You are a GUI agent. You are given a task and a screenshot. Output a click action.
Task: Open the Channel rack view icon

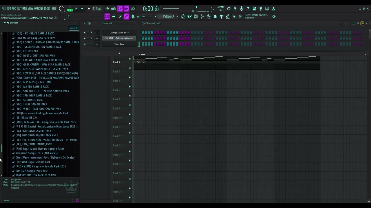tap(196, 16)
